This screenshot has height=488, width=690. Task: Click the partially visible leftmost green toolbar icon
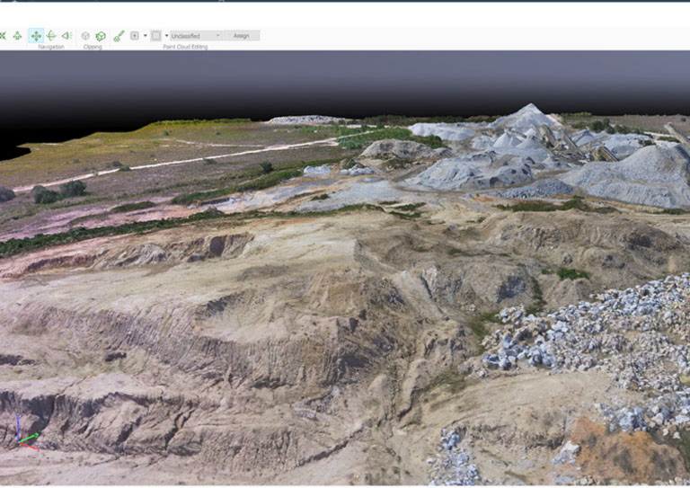pos(3,36)
